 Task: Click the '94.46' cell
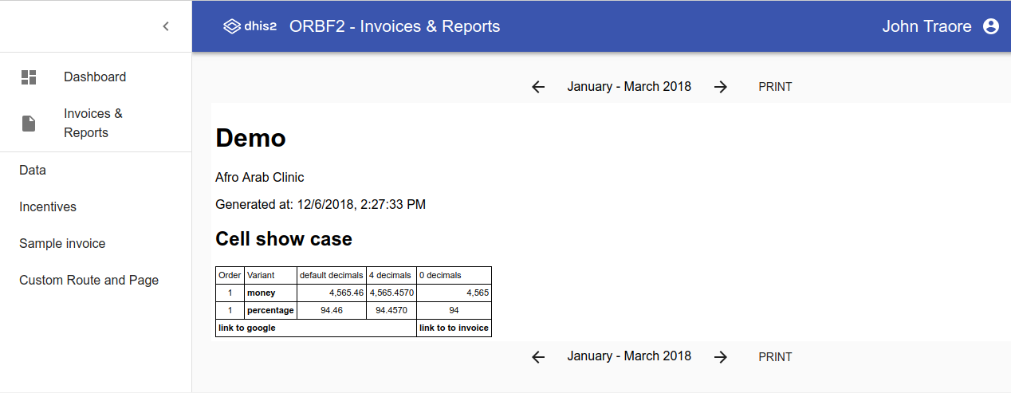coord(331,310)
